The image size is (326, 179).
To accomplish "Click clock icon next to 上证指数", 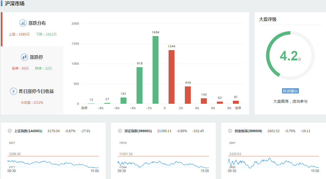I will (10, 131).
